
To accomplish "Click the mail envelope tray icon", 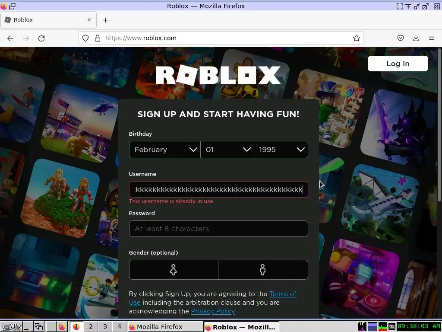I will (x=392, y=327).
